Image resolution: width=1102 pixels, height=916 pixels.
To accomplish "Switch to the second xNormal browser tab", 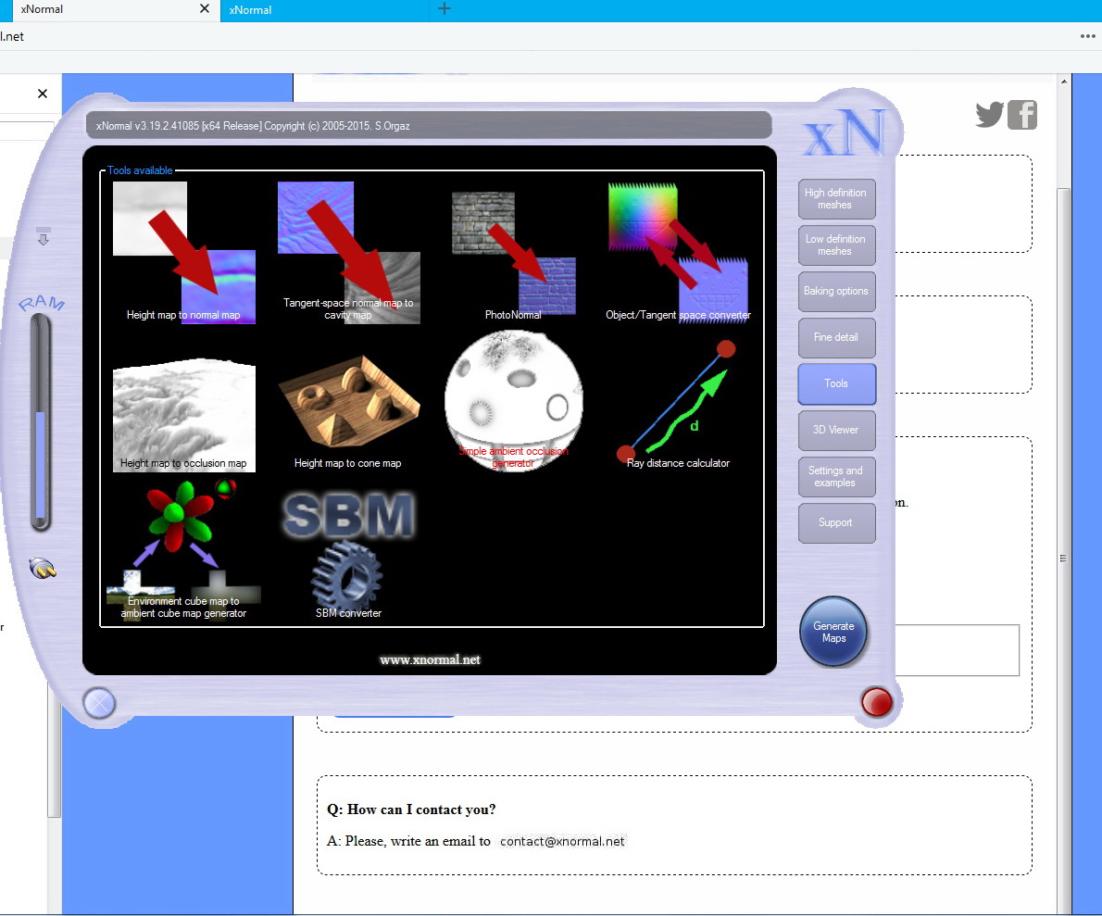I will (325, 10).
